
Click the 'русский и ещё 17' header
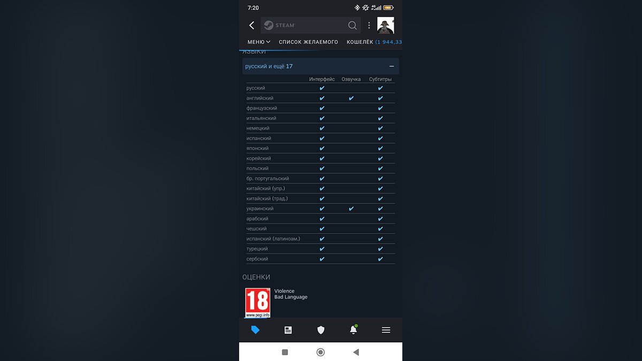pyautogui.click(x=269, y=66)
